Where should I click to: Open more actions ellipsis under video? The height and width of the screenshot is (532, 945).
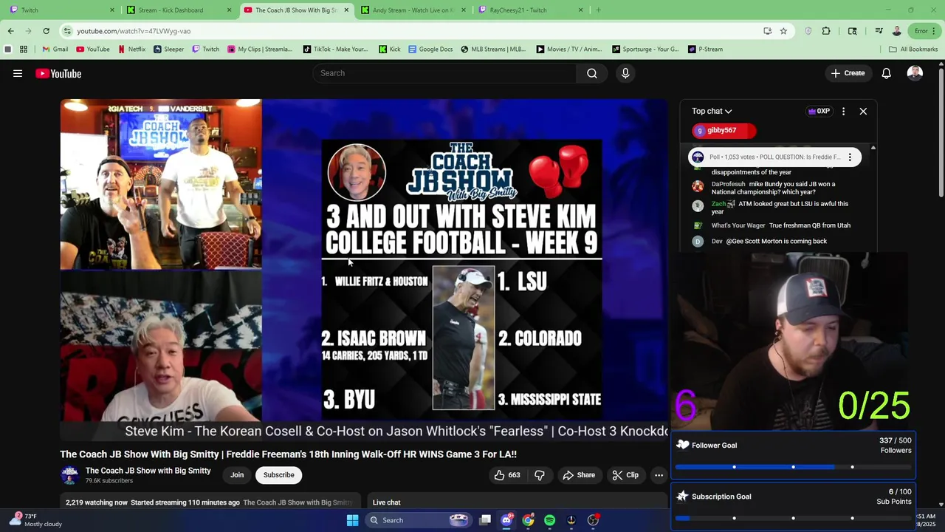tap(659, 475)
